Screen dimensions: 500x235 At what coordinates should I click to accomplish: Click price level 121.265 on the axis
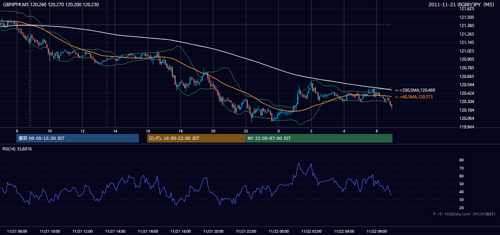tap(467, 34)
